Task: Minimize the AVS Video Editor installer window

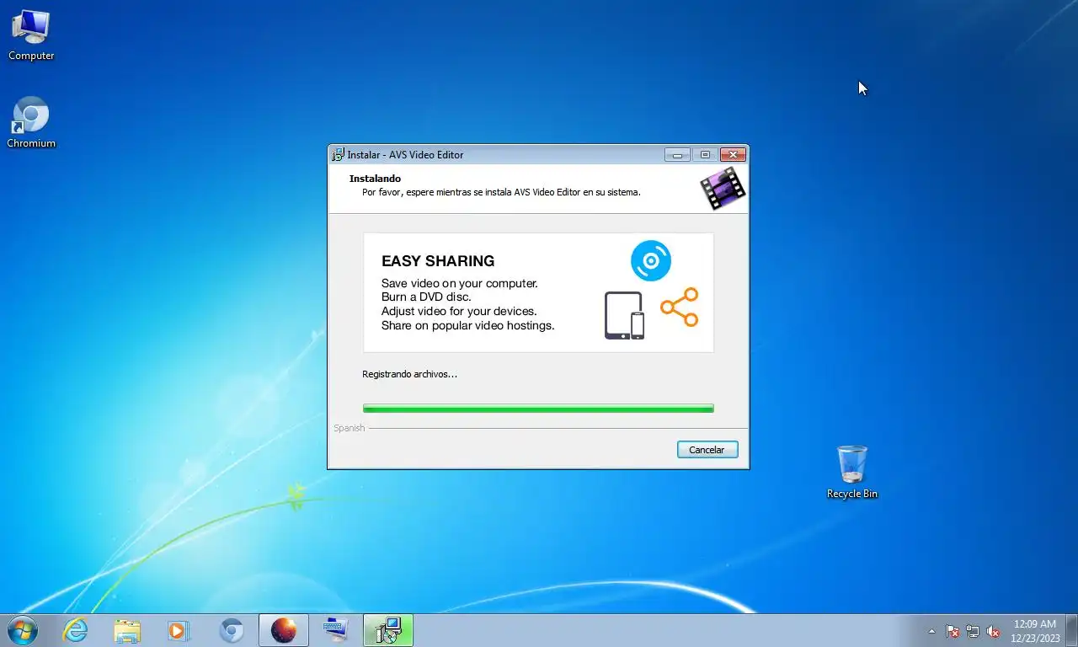Action: point(677,155)
